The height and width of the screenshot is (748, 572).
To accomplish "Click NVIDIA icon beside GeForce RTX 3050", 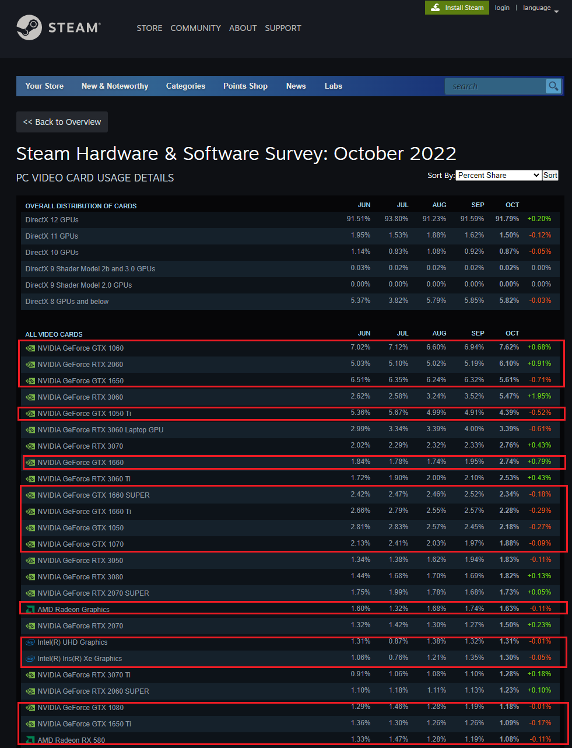I will [30, 561].
